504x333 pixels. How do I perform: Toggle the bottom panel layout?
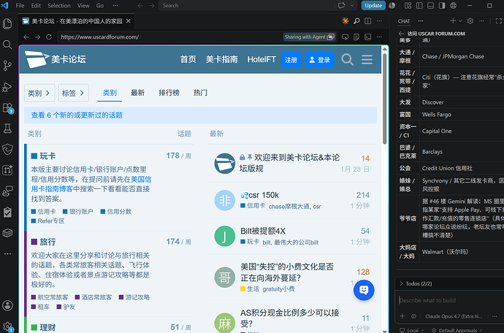click(x=430, y=5)
